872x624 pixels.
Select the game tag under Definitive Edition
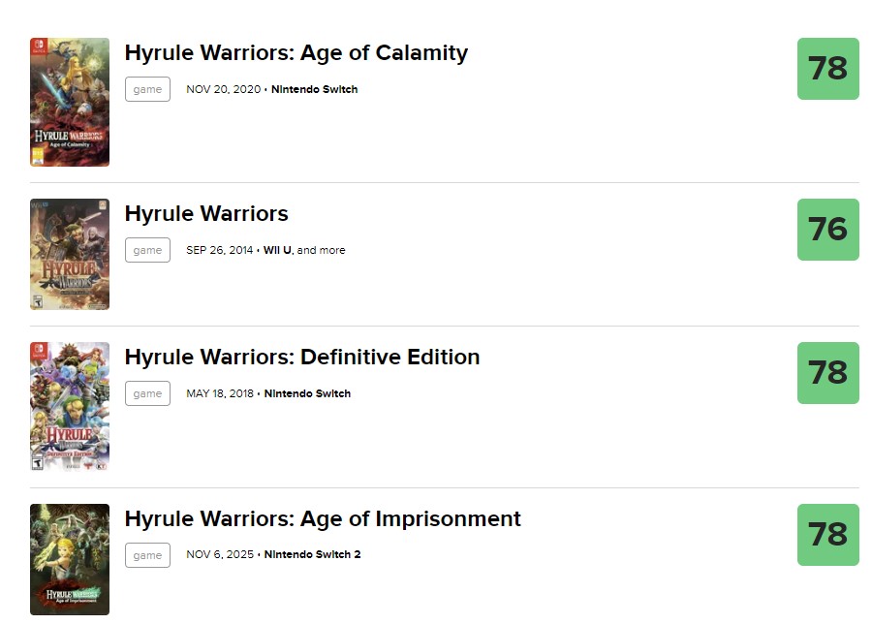tap(147, 393)
